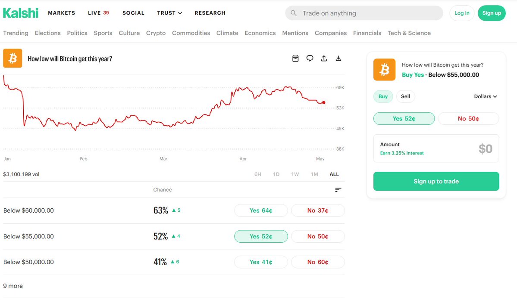Click Yes 64¢ for Below $60,000.00
The width and height of the screenshot is (517, 303).
click(x=261, y=210)
